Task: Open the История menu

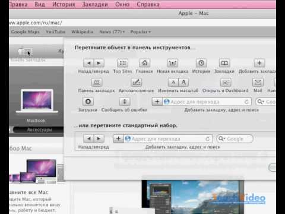Action: 64,4
